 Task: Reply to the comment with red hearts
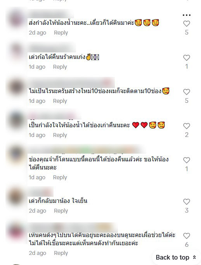click(60, 135)
